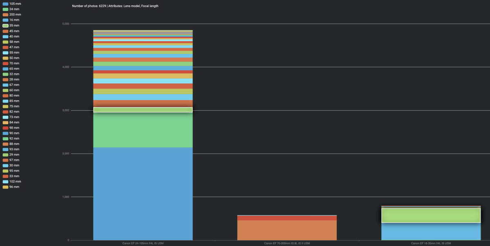490x246 pixels.
Task: Toggle the 16 mm legend entry
Action: (x=12, y=20)
